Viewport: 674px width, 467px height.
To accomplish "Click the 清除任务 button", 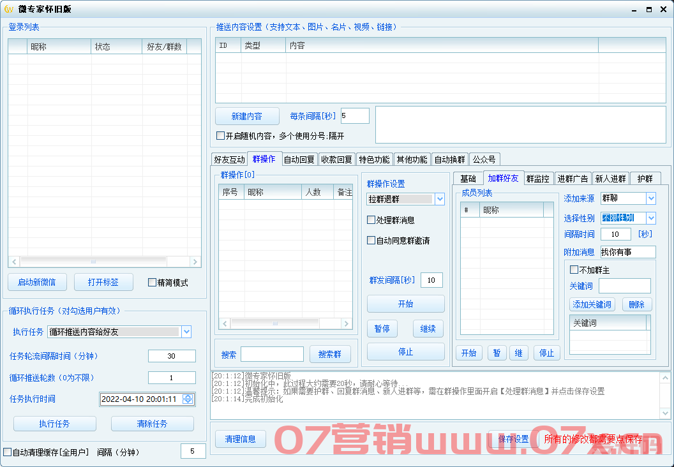I will pos(152,423).
